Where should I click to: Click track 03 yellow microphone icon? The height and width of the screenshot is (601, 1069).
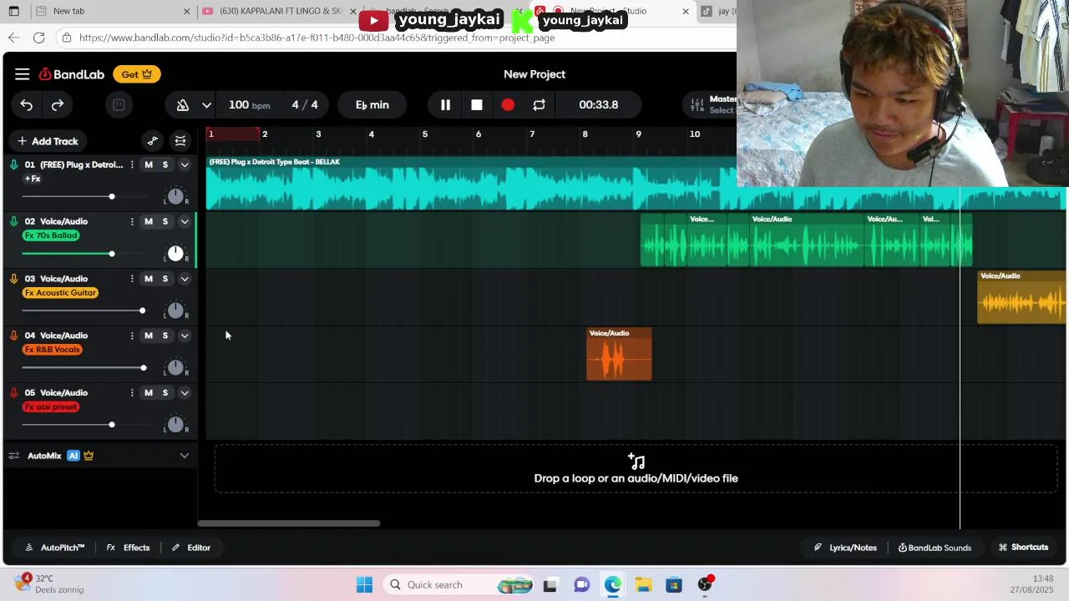coord(13,279)
